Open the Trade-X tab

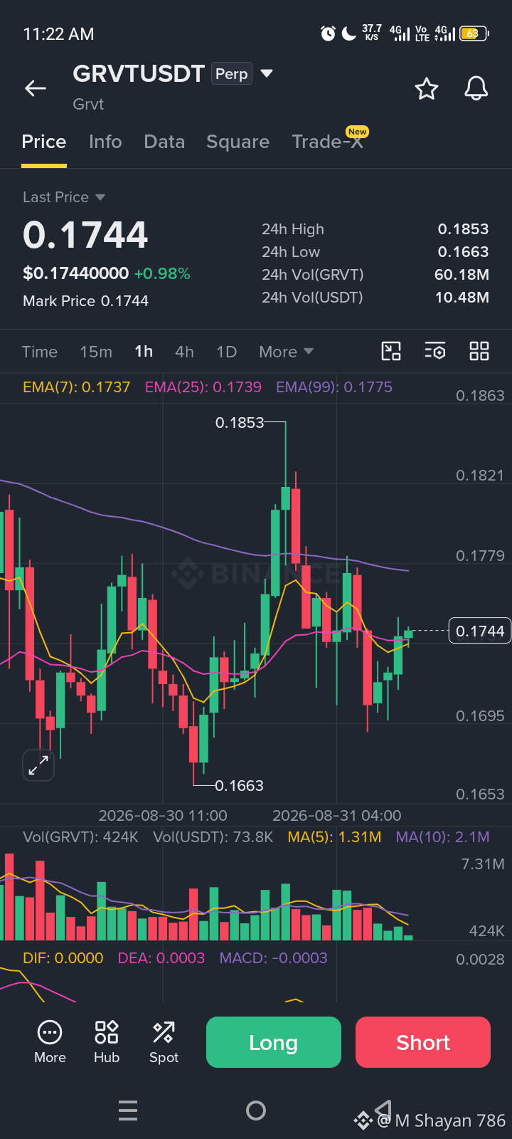click(x=328, y=142)
